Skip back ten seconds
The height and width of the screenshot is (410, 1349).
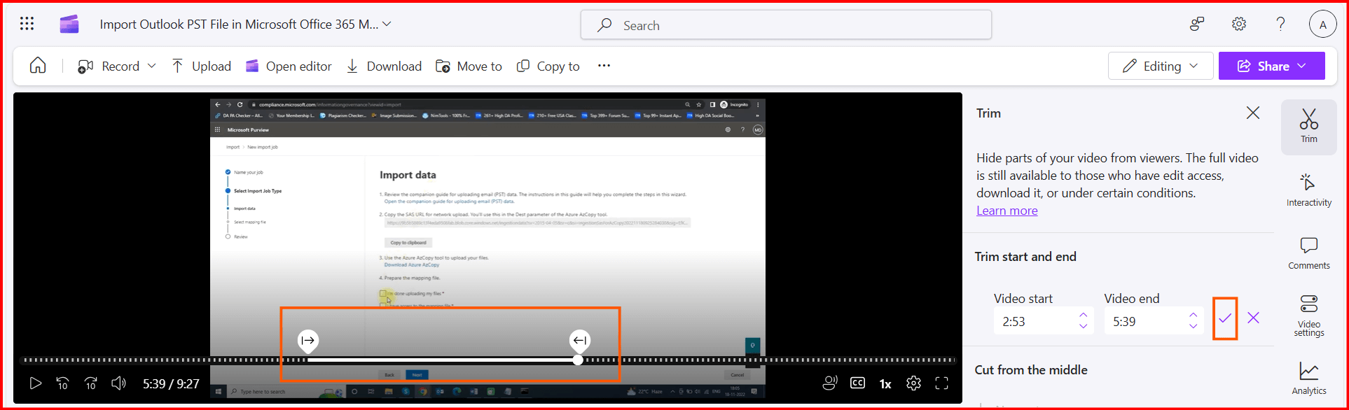pos(62,383)
